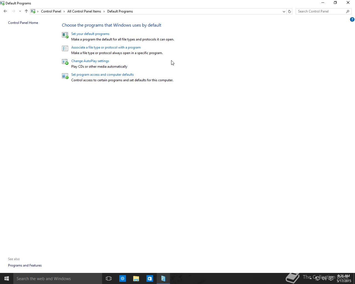Click the Forward navigation arrow
355x284 pixels.
coord(13,11)
